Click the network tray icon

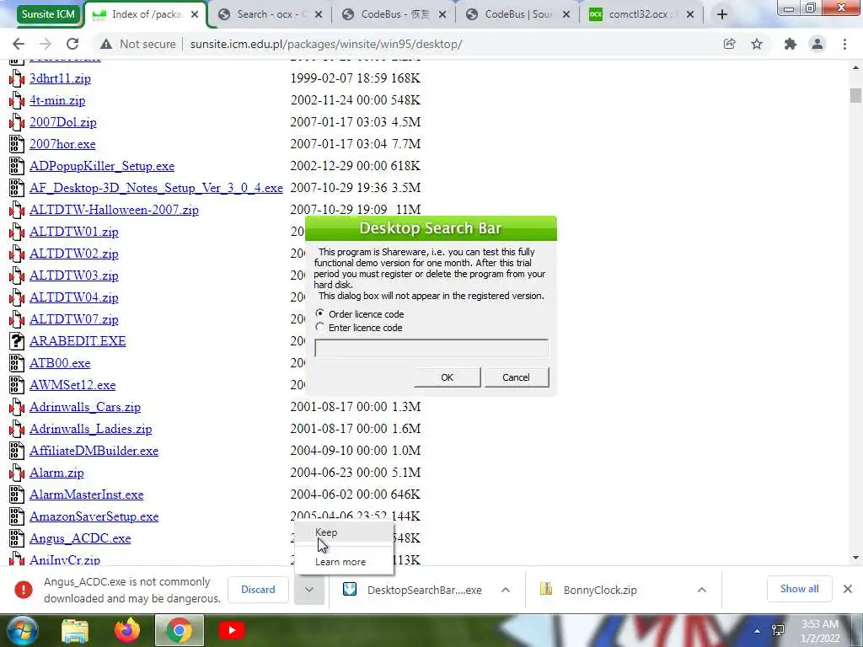778,630
